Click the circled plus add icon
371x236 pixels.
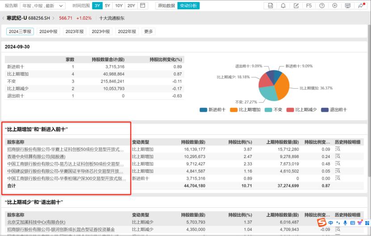[x=334, y=5]
